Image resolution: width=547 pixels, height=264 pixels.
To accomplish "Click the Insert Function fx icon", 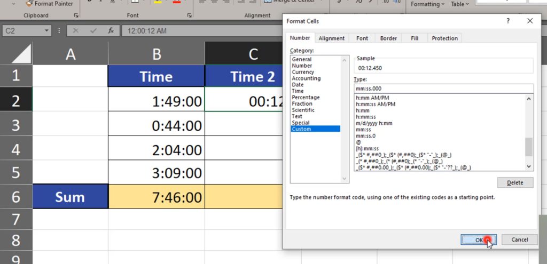I will coord(111,31).
